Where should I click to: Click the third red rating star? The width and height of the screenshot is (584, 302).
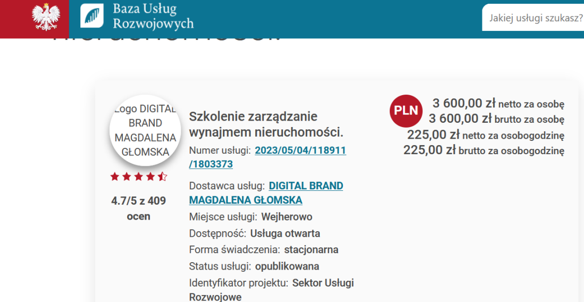(138, 177)
